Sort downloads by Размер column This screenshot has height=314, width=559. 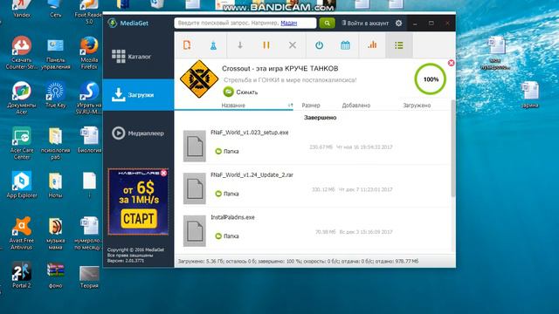pos(311,106)
